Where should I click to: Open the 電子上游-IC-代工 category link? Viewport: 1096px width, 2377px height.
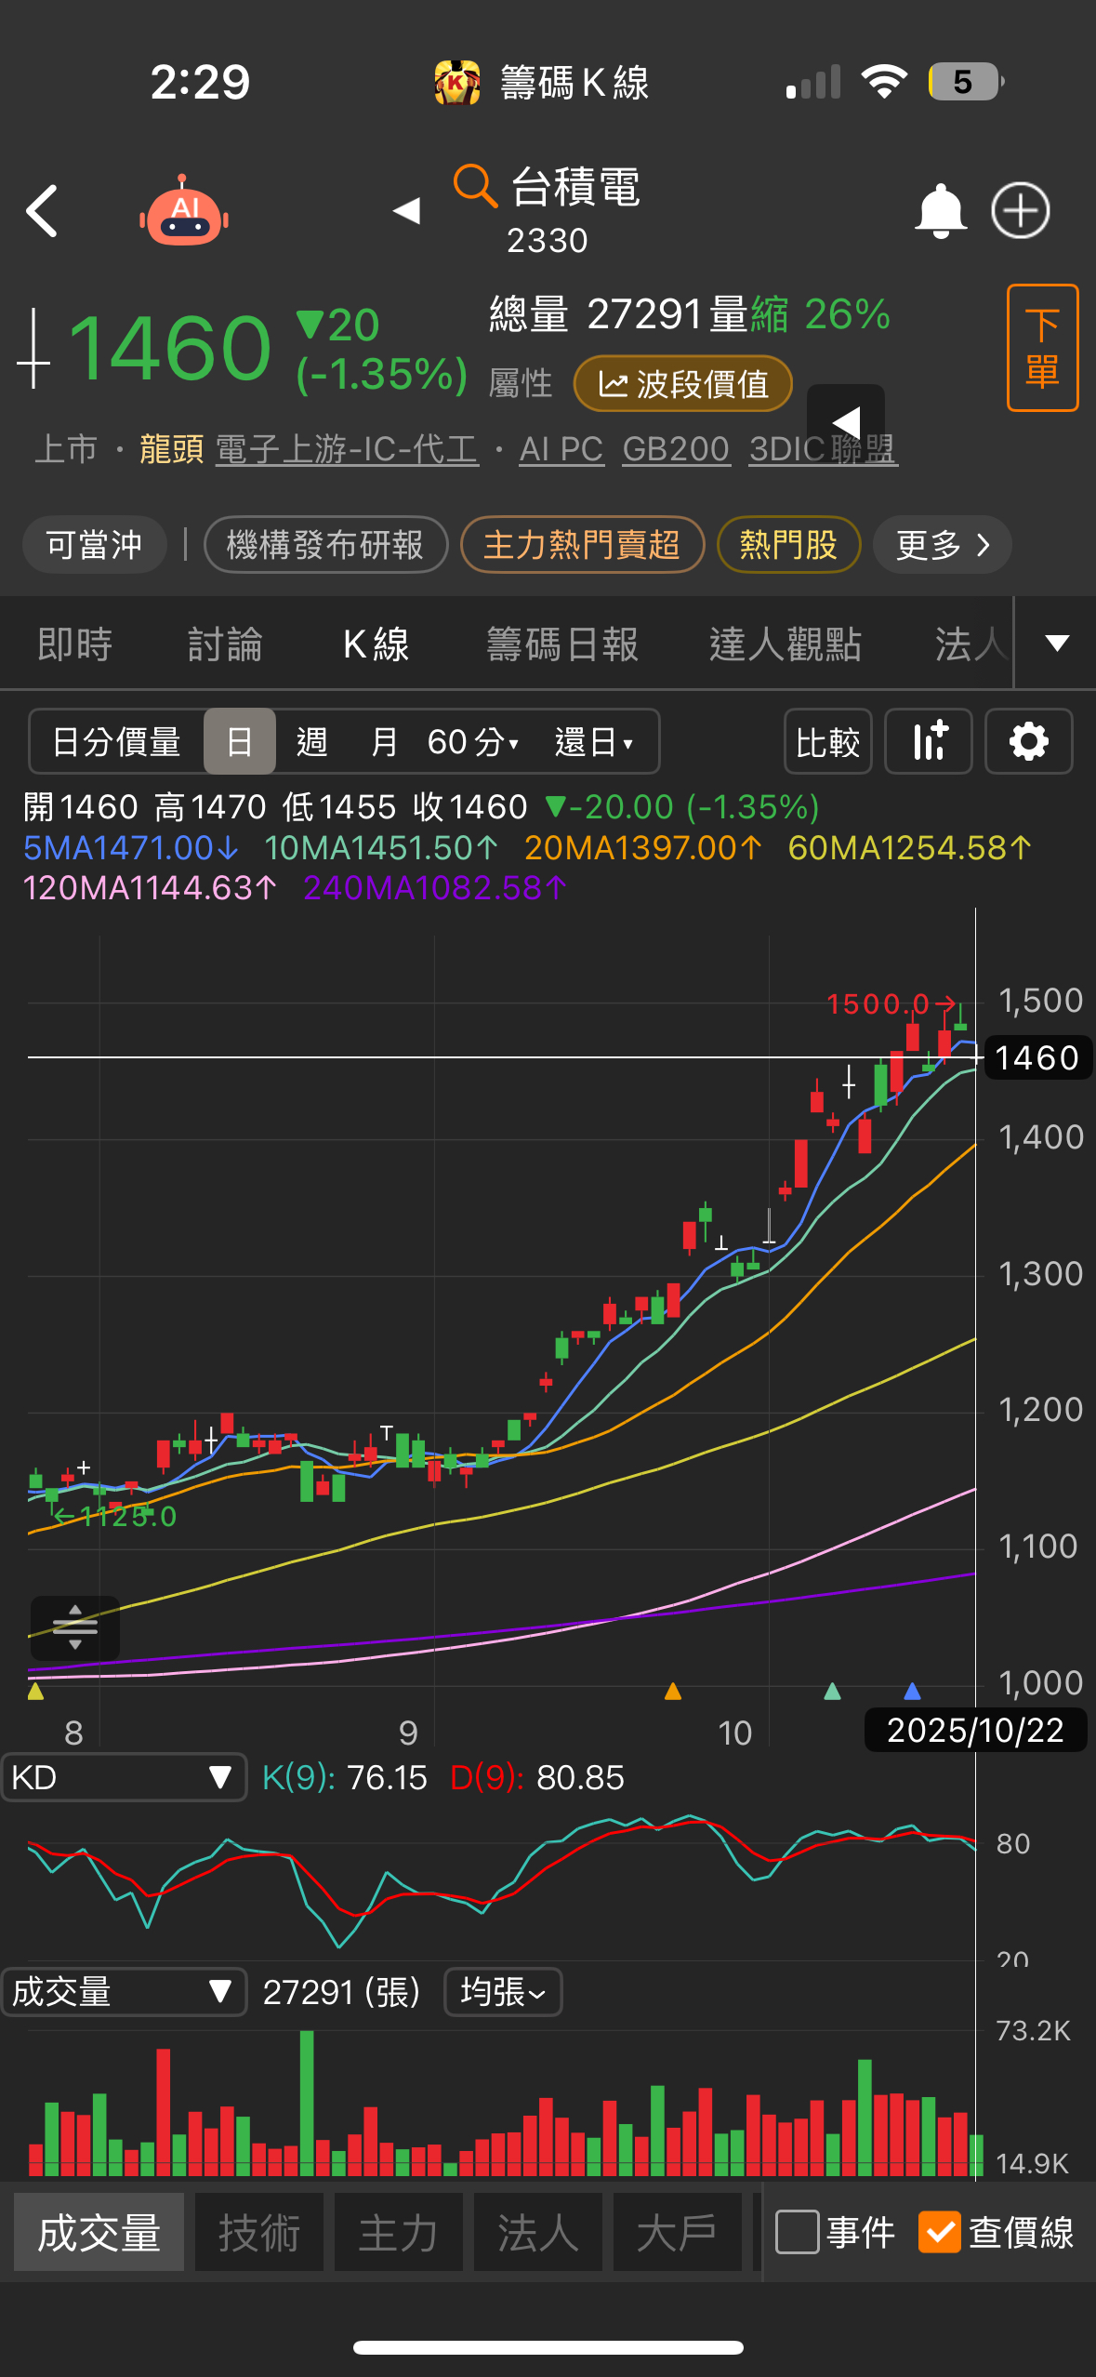coord(347,449)
